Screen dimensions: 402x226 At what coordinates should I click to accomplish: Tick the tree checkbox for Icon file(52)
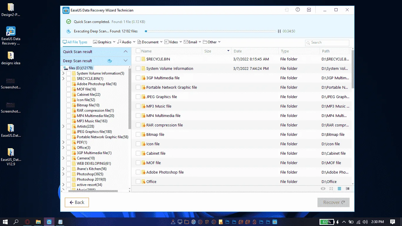tap(69, 100)
